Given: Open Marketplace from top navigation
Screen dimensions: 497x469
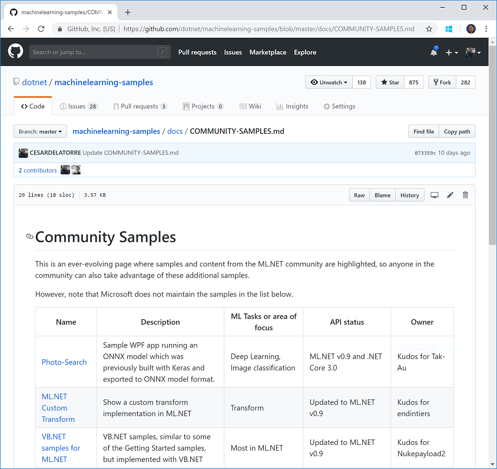Looking at the screenshot, I should [x=268, y=52].
